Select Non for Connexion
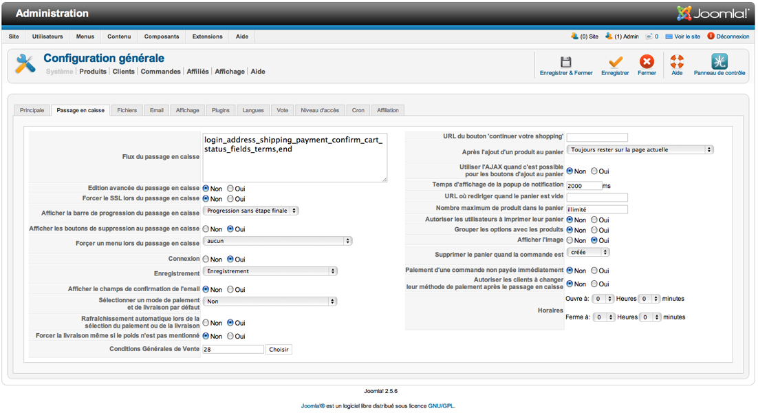 click(206, 260)
